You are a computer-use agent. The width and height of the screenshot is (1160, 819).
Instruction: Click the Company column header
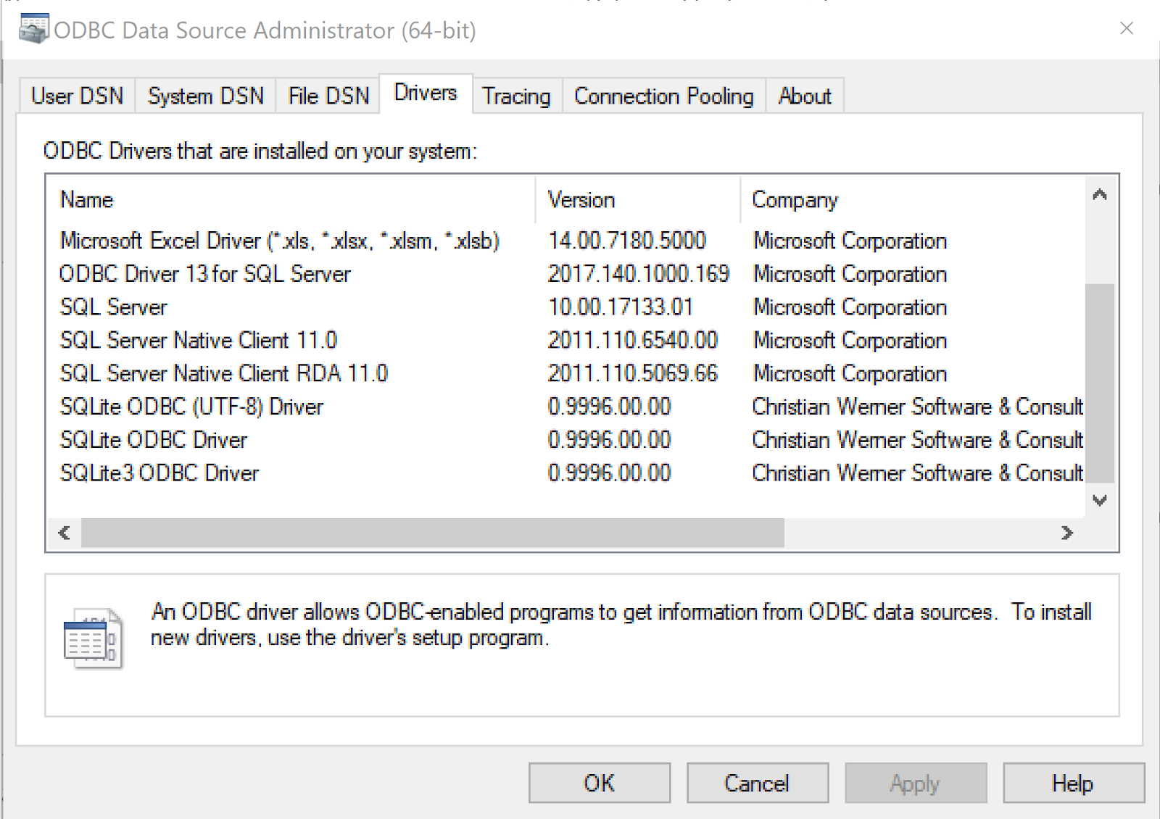tap(913, 199)
